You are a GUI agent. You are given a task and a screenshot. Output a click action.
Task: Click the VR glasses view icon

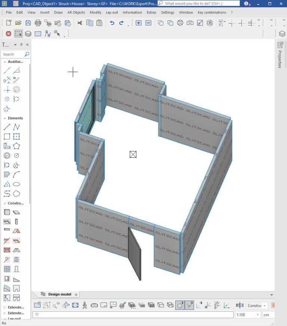94,305
